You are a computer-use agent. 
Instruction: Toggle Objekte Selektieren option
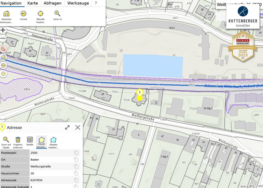coord(53,140)
